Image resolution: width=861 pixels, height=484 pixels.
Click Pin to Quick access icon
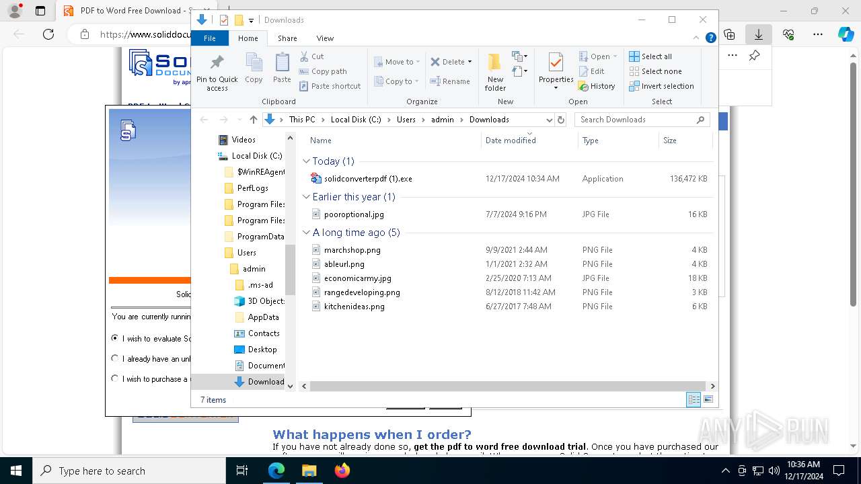click(x=217, y=72)
